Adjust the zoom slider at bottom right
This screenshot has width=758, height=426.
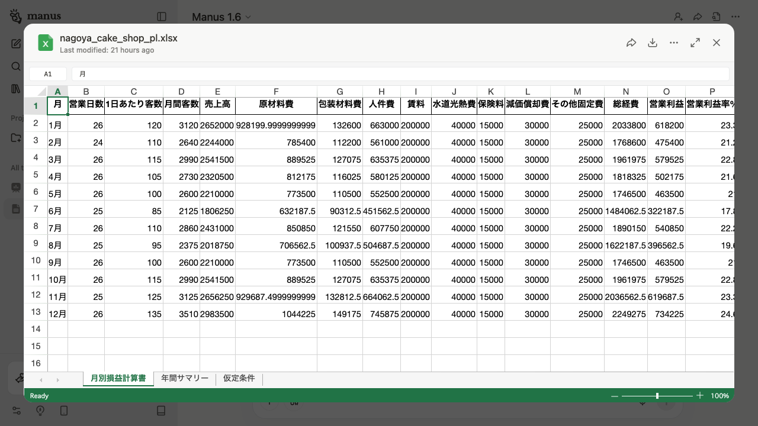click(x=657, y=396)
